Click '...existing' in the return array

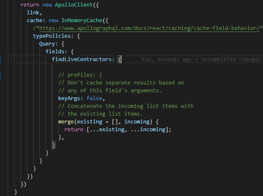tap(107, 130)
